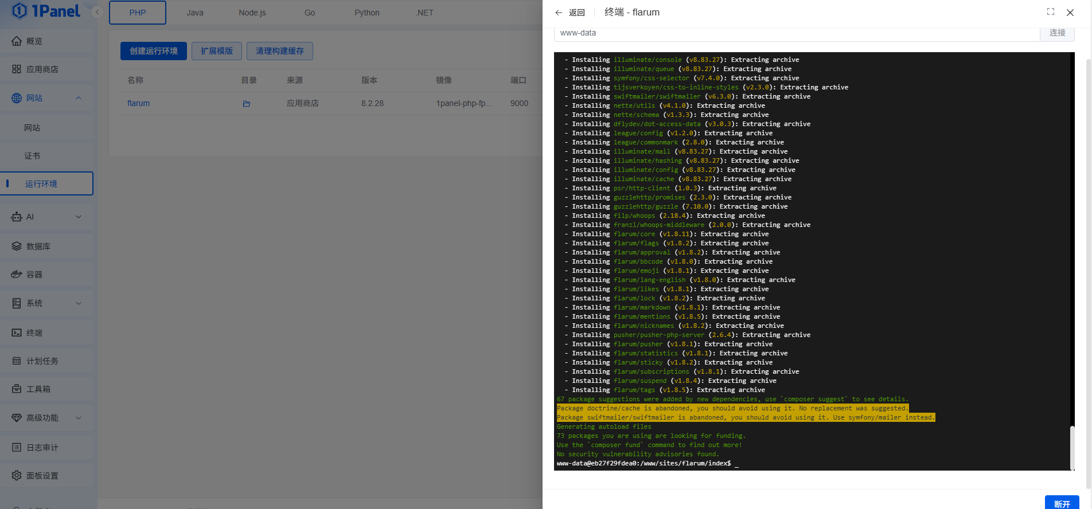Click the doctrine/cache abandoned warning line
The height and width of the screenshot is (509, 1092).
[x=732, y=408]
